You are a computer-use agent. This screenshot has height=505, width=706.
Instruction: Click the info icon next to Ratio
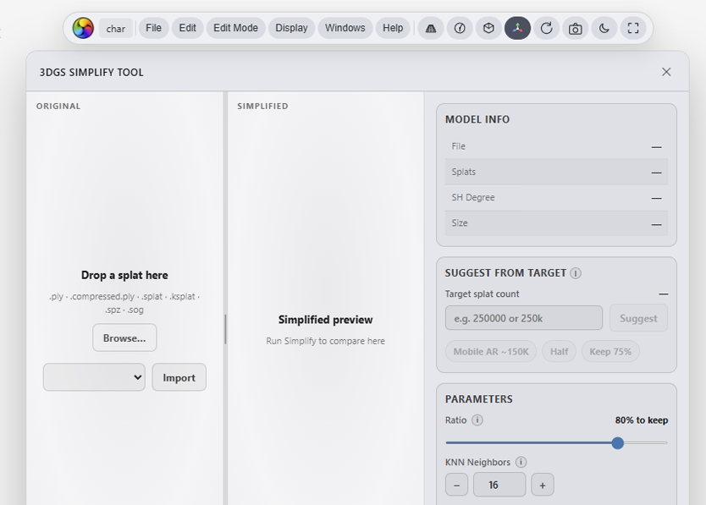coord(477,420)
